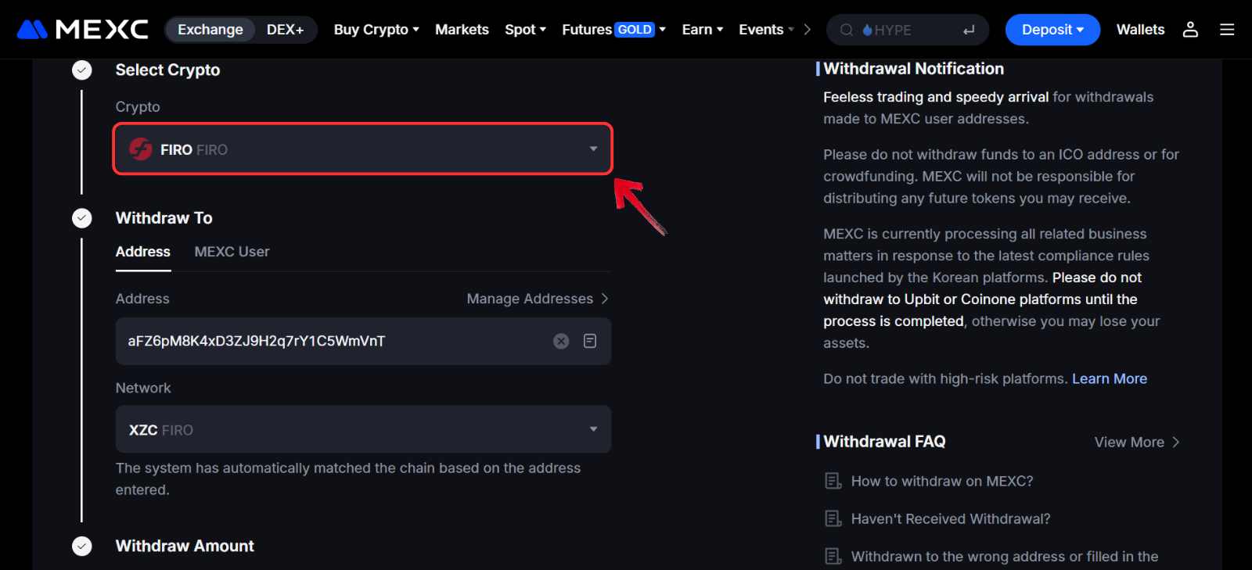Open the hamburger menu icon

1227,30
